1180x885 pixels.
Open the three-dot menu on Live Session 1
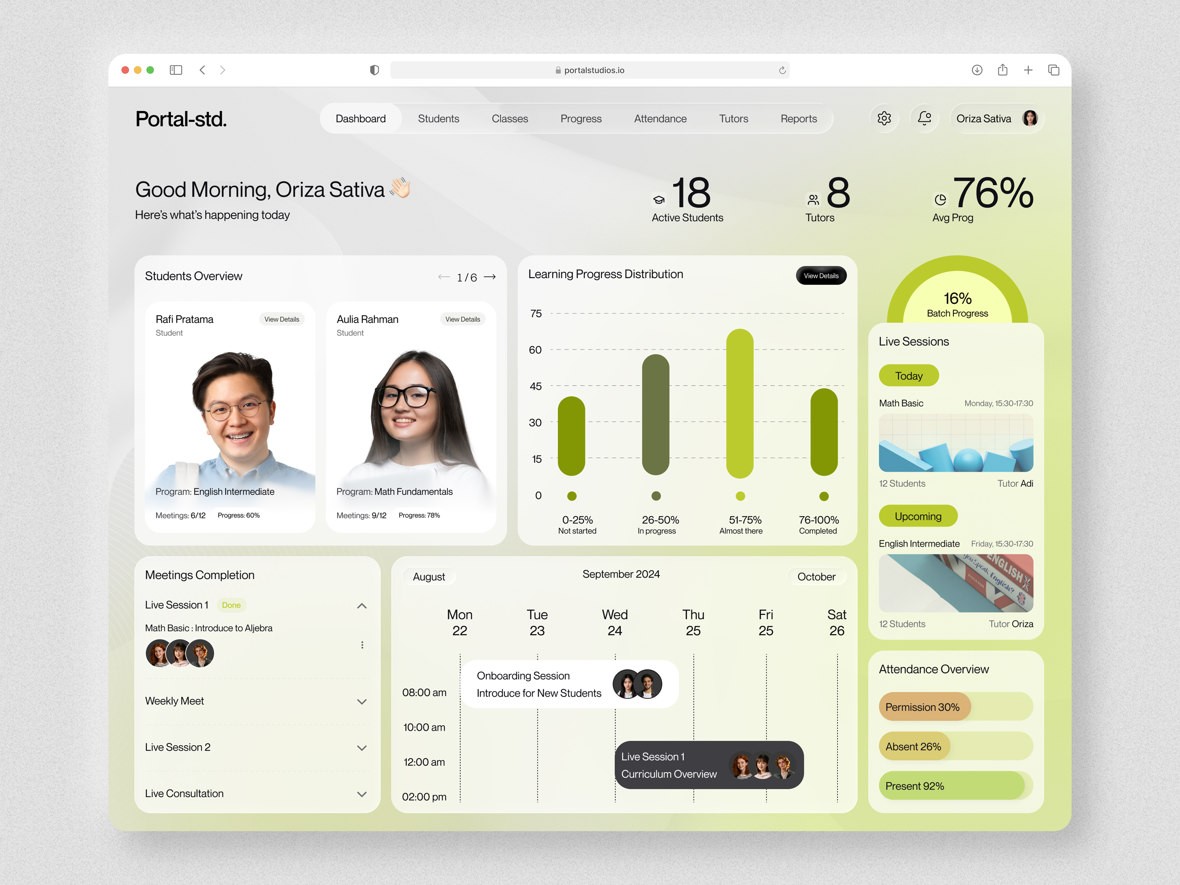pos(362,645)
